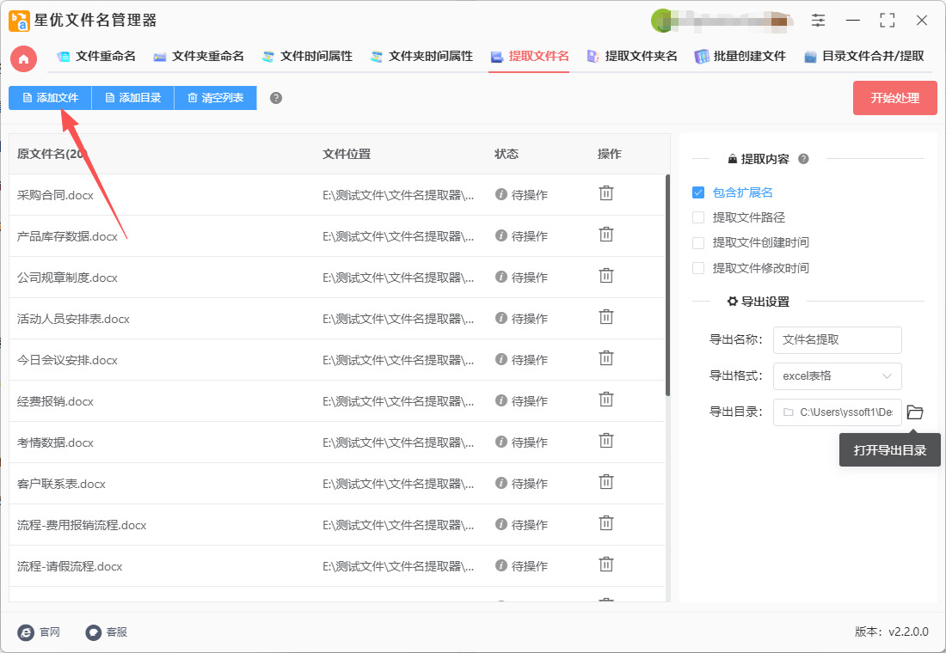The height and width of the screenshot is (653, 946).
Task: Click help icon beside 提取内容 heading
Action: 803,159
